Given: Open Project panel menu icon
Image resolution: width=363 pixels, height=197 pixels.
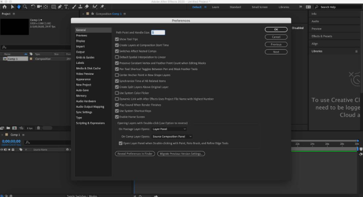Looking at the screenshot, I should (14, 14).
